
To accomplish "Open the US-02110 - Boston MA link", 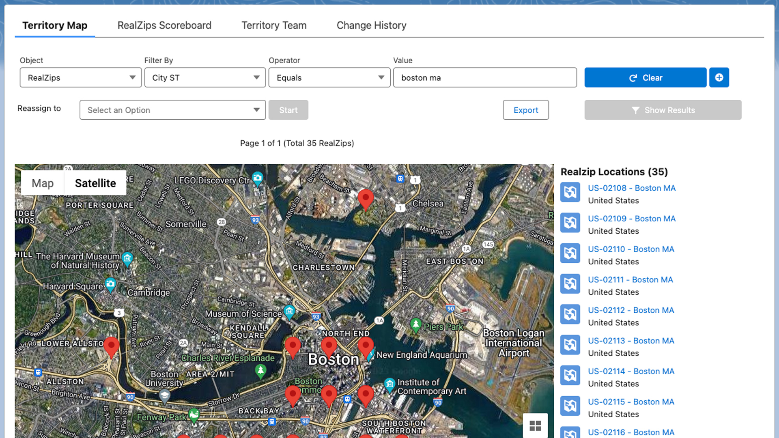I will tap(631, 249).
